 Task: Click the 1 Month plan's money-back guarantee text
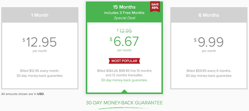(40, 76)
